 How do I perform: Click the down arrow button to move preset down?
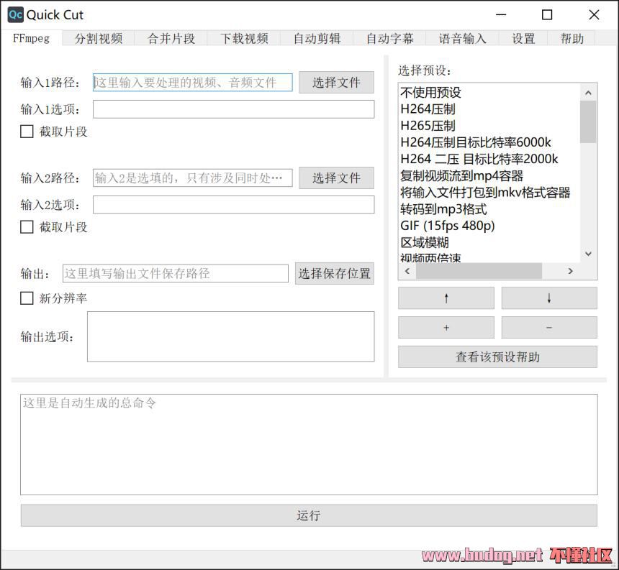(548, 298)
